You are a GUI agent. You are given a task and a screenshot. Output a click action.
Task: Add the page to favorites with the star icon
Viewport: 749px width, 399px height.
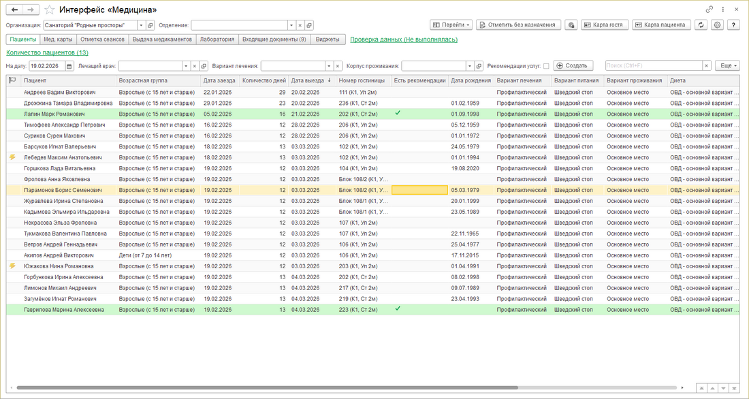(x=48, y=10)
